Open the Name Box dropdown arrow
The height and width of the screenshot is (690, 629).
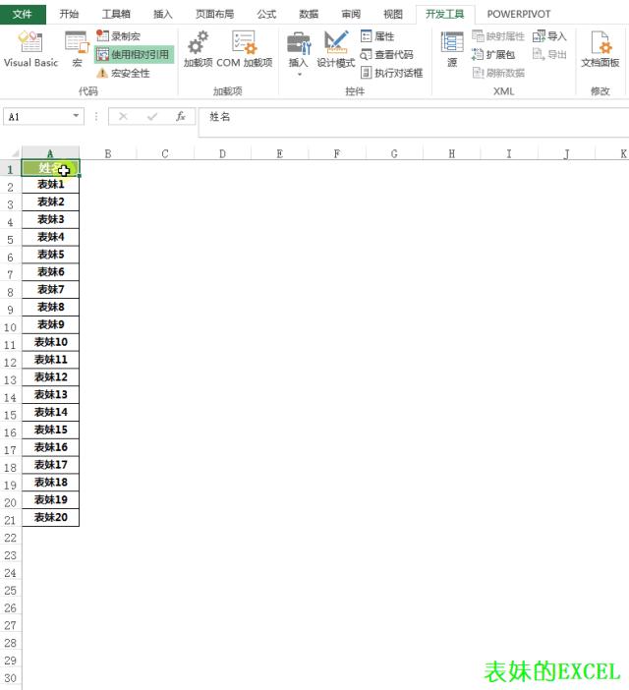(76, 116)
